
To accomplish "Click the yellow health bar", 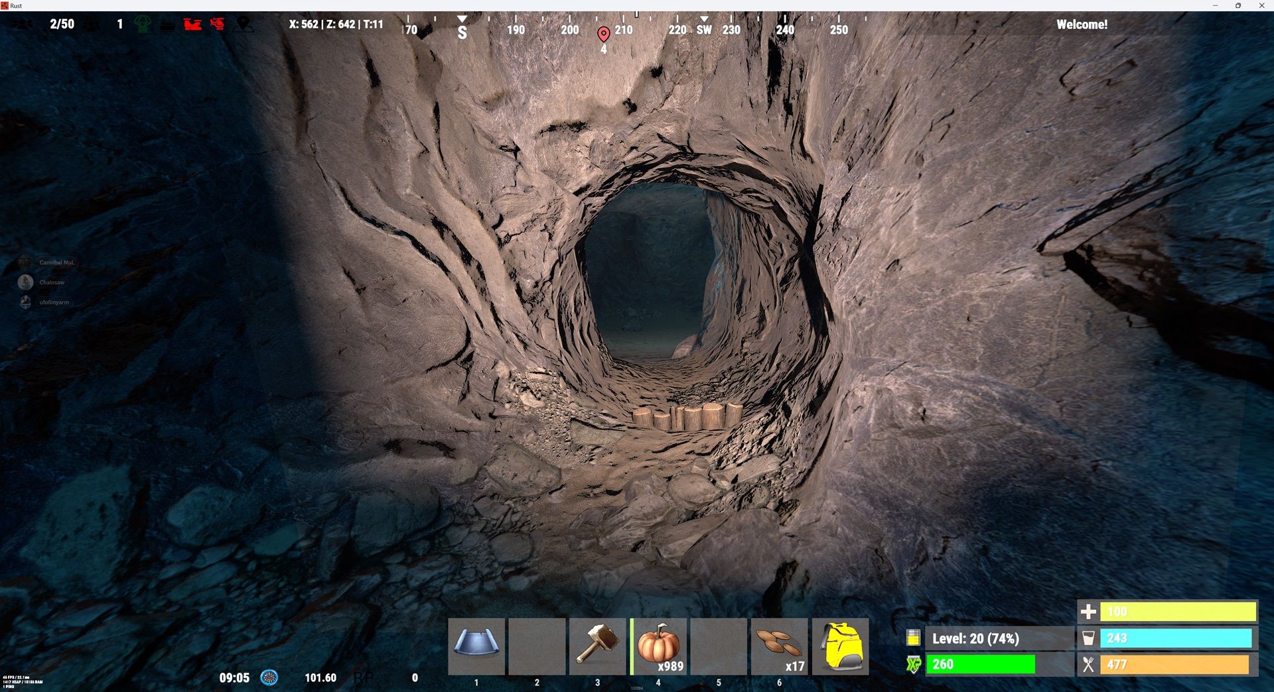I will click(x=1178, y=611).
